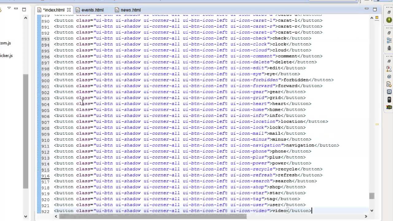Screen dimensions: 393x221
Task: Click the left panel vertical scrollbar thumb
Action: tap(26, 131)
